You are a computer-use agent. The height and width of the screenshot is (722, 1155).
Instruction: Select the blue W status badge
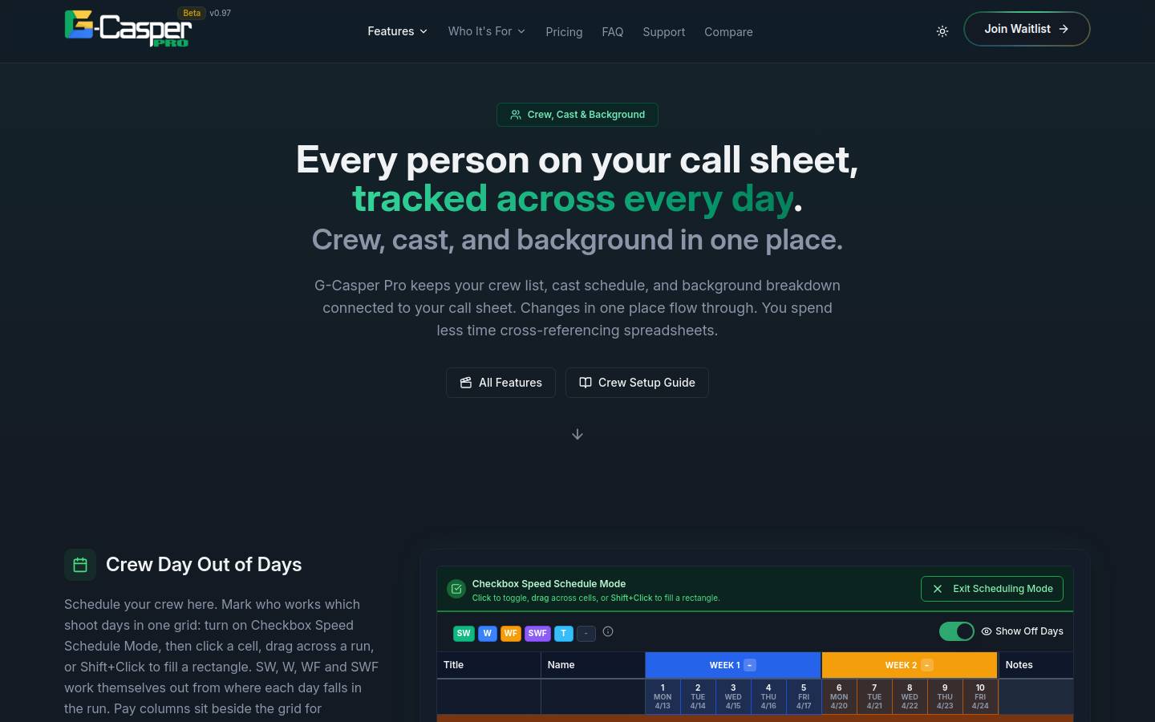487,633
